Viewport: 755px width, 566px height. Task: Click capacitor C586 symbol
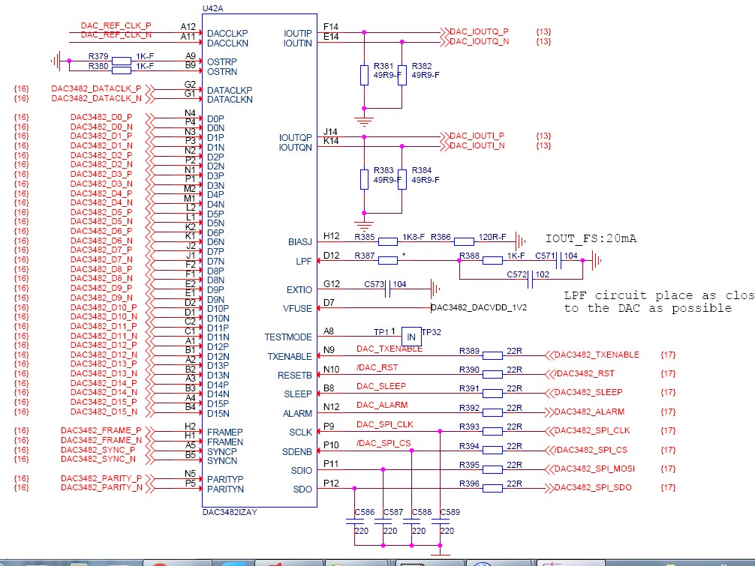[x=355, y=522]
